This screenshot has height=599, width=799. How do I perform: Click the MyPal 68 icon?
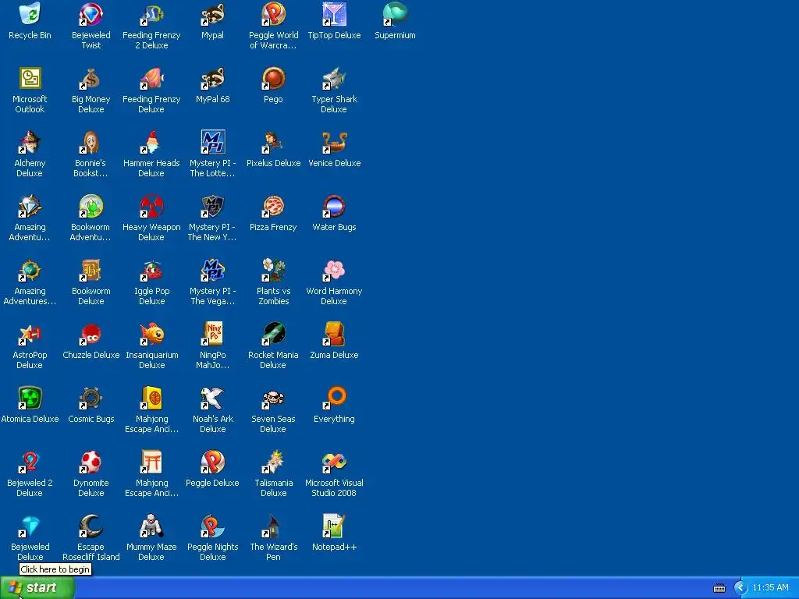pos(212,79)
